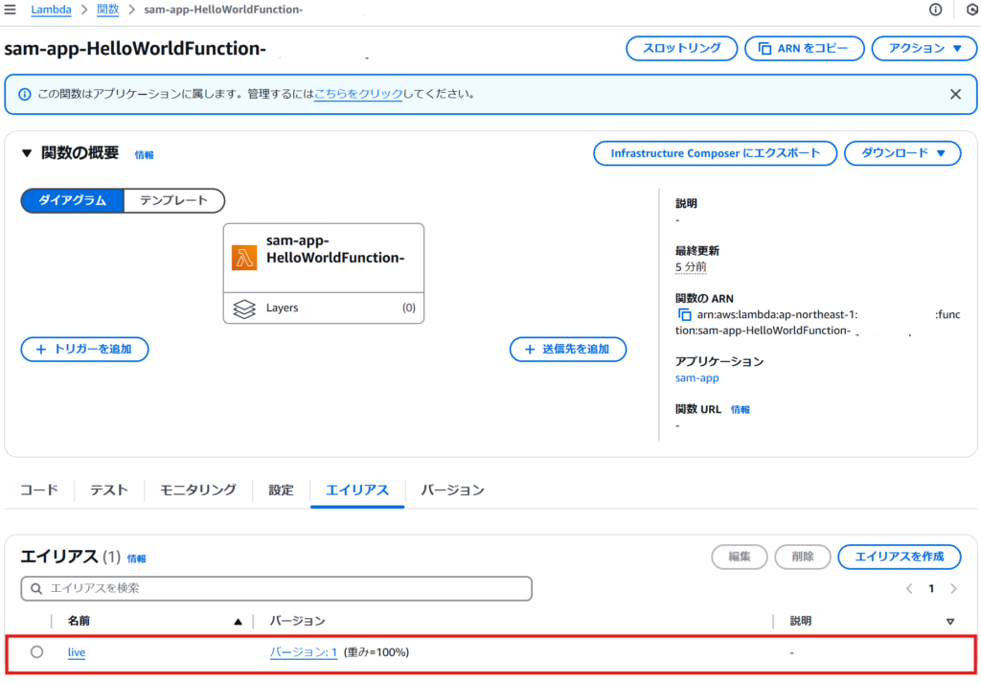Click the copy icon next to the function ARN
This screenshot has height=684, width=981.
pos(684,314)
